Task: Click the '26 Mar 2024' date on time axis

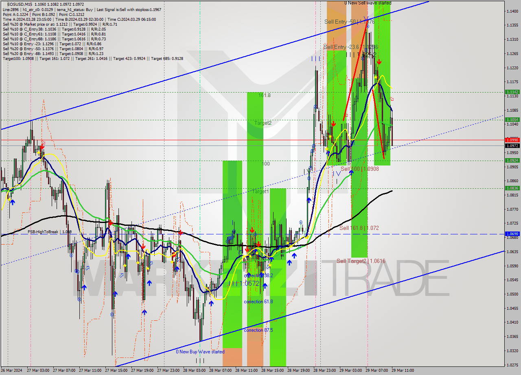Action: [x=11, y=371]
